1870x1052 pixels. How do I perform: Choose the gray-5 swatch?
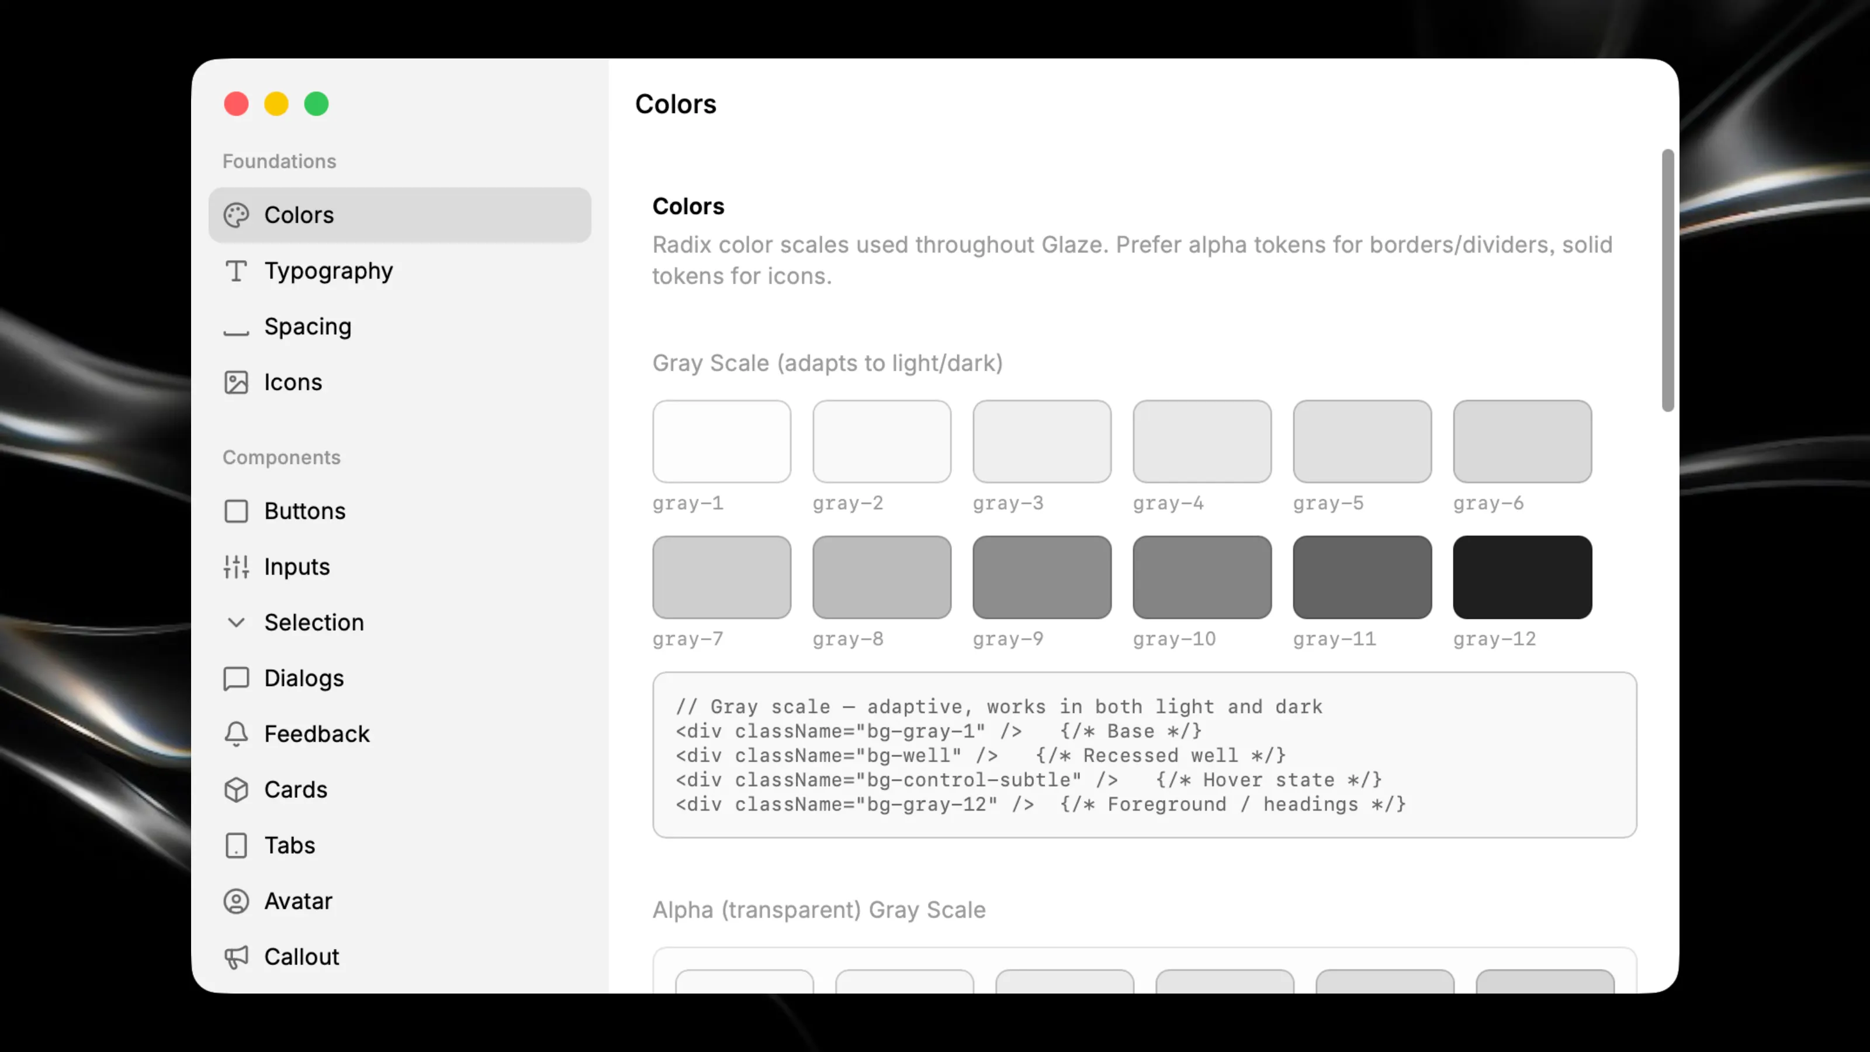pyautogui.click(x=1363, y=441)
